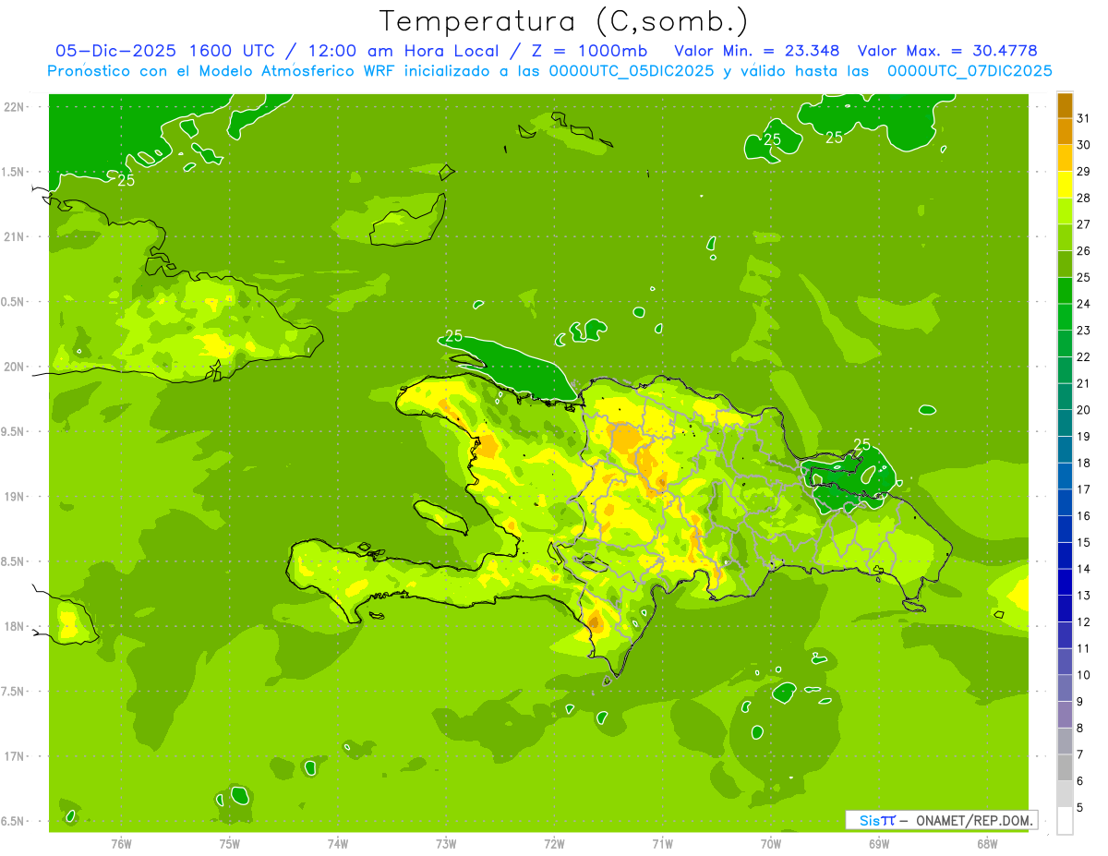Click the '21N' latitude axis label
Viewport: 1108px width, 856px height.
click(13, 237)
